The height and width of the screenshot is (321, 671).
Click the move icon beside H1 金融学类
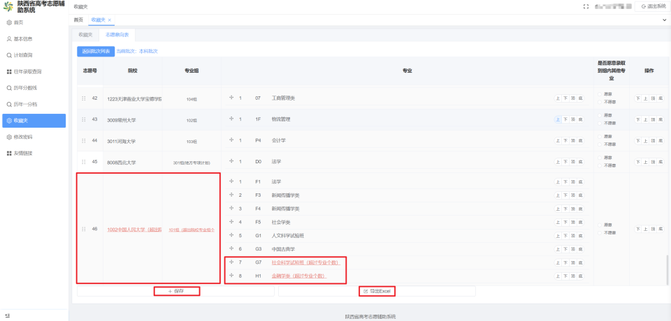[231, 276]
